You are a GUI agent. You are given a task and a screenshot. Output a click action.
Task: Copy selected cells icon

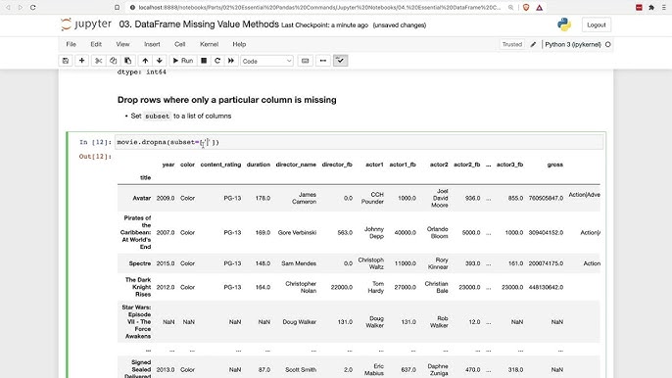[x=114, y=61]
